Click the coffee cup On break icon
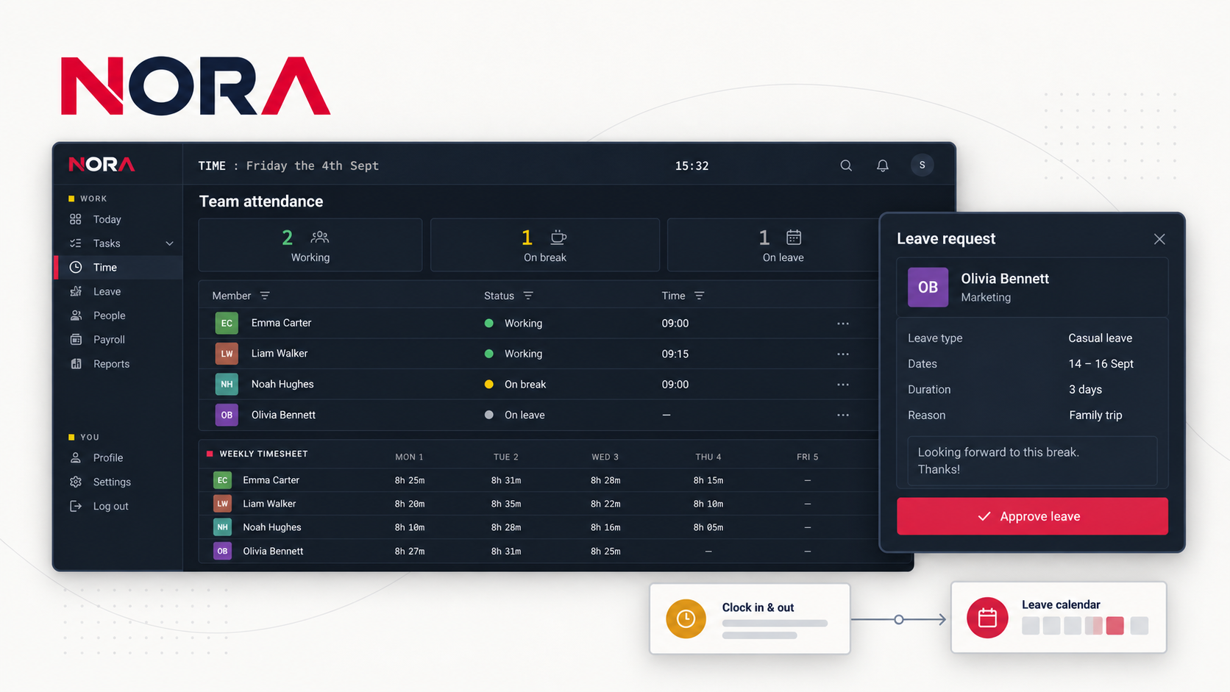Screen dimensions: 1230x692 coord(558,237)
